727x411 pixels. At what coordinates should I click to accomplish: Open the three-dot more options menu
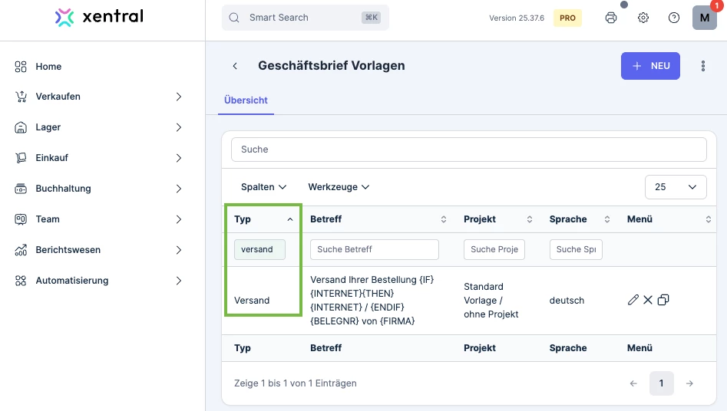pyautogui.click(x=703, y=66)
